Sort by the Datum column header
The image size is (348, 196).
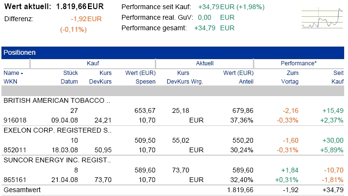(69, 82)
